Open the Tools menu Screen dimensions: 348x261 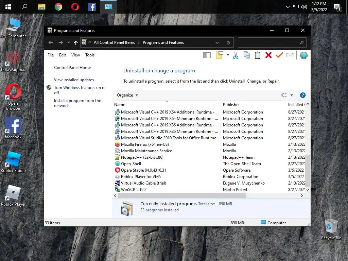coord(90,55)
